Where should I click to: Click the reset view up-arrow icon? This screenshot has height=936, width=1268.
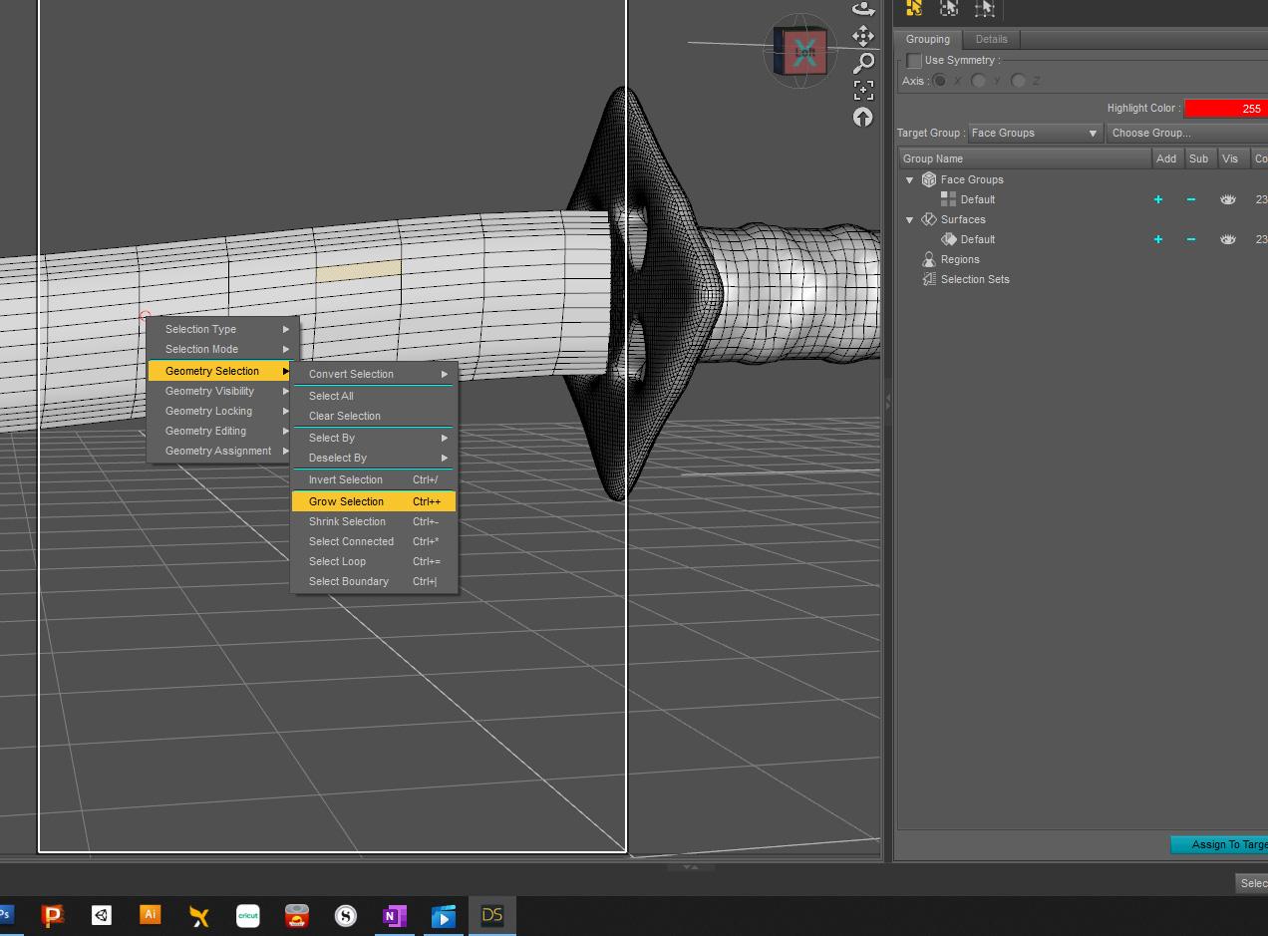tap(863, 117)
